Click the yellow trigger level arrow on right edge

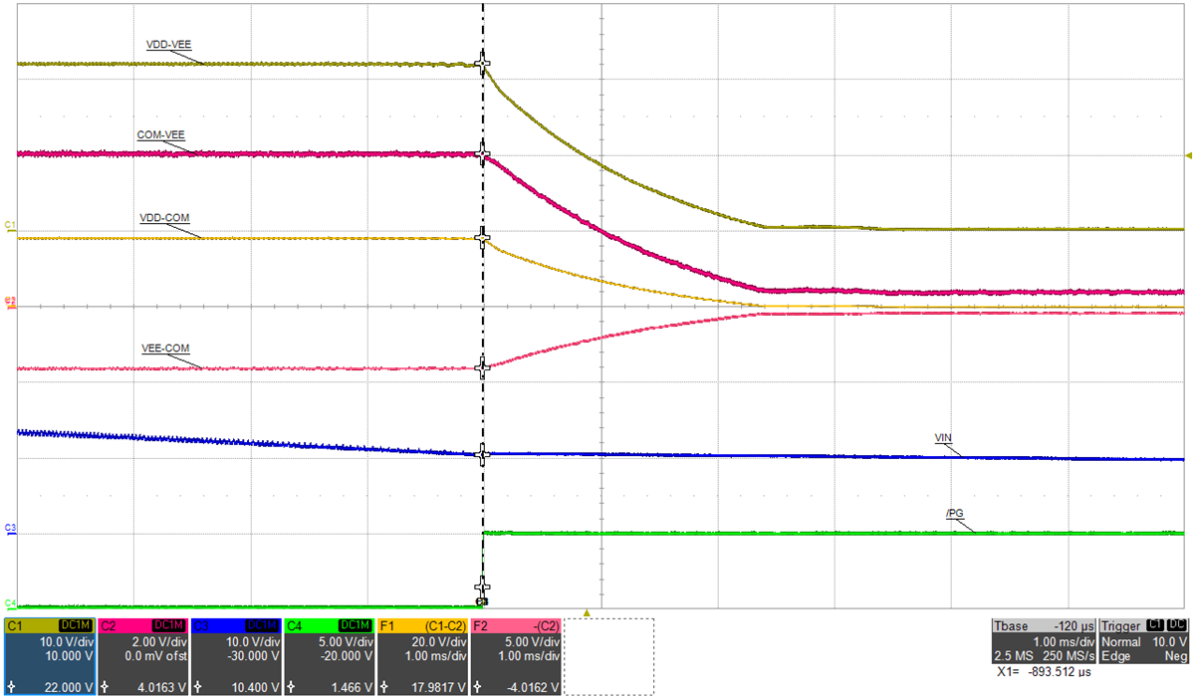[x=1187, y=155]
